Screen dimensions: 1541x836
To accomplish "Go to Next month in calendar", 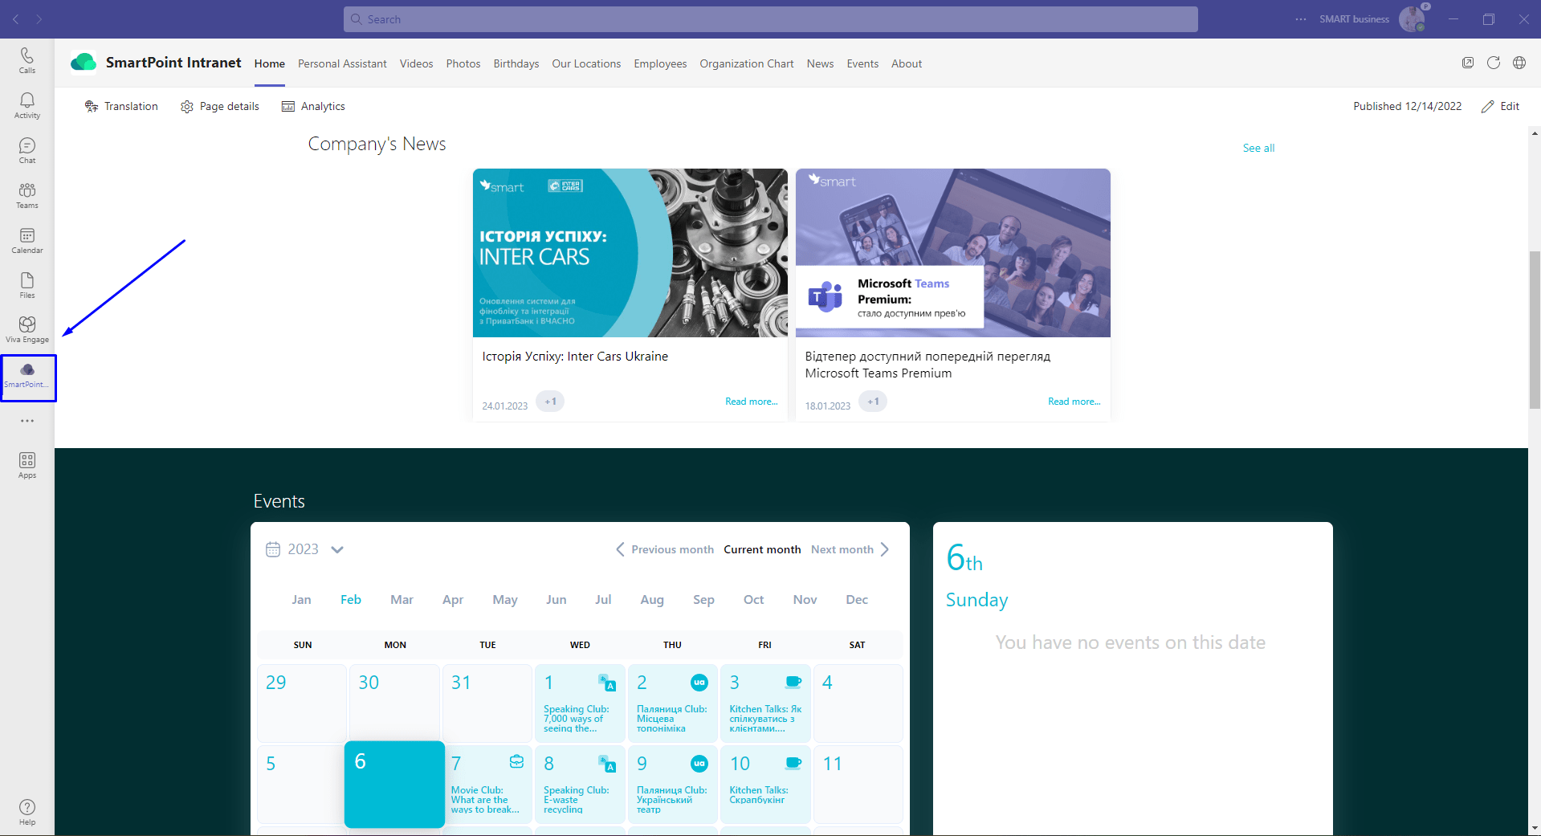I will pyautogui.click(x=850, y=549).
